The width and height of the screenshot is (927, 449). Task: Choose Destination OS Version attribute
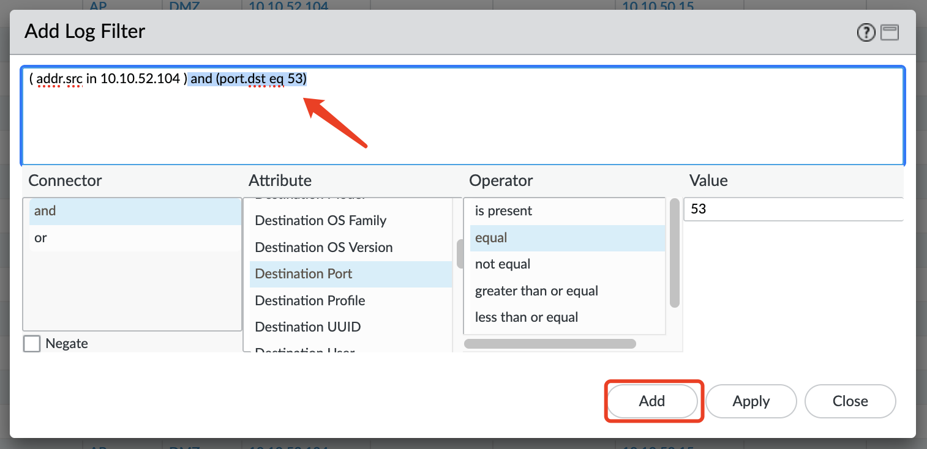pos(351,248)
